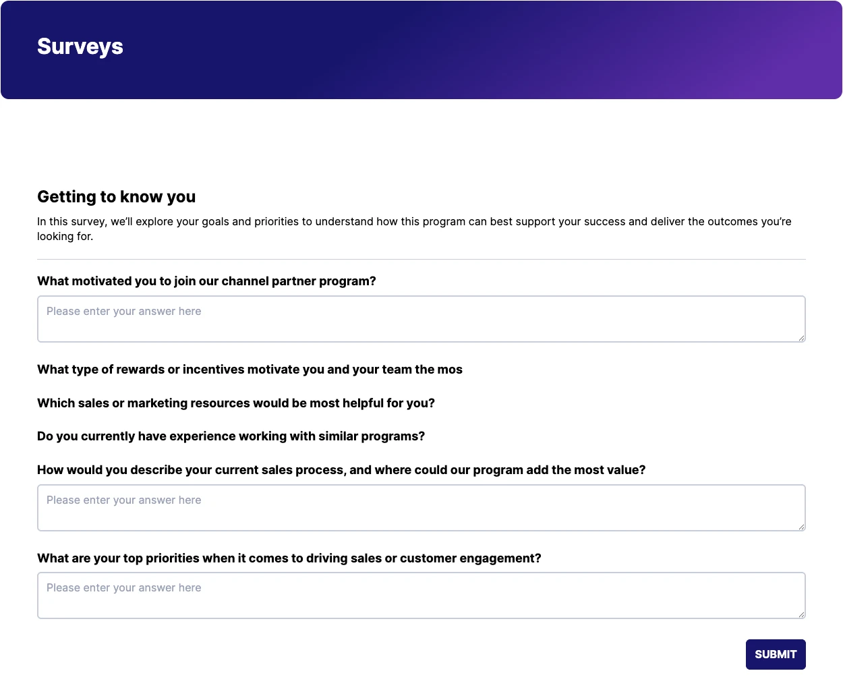Click the survey introduction paragraph text
Image resolution: width=843 pixels, height=700 pixels.
point(414,229)
